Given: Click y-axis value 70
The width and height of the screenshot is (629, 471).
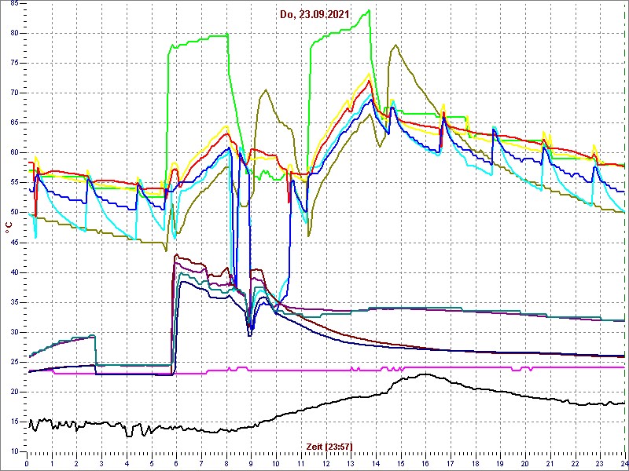Looking at the screenshot, I should (13, 93).
